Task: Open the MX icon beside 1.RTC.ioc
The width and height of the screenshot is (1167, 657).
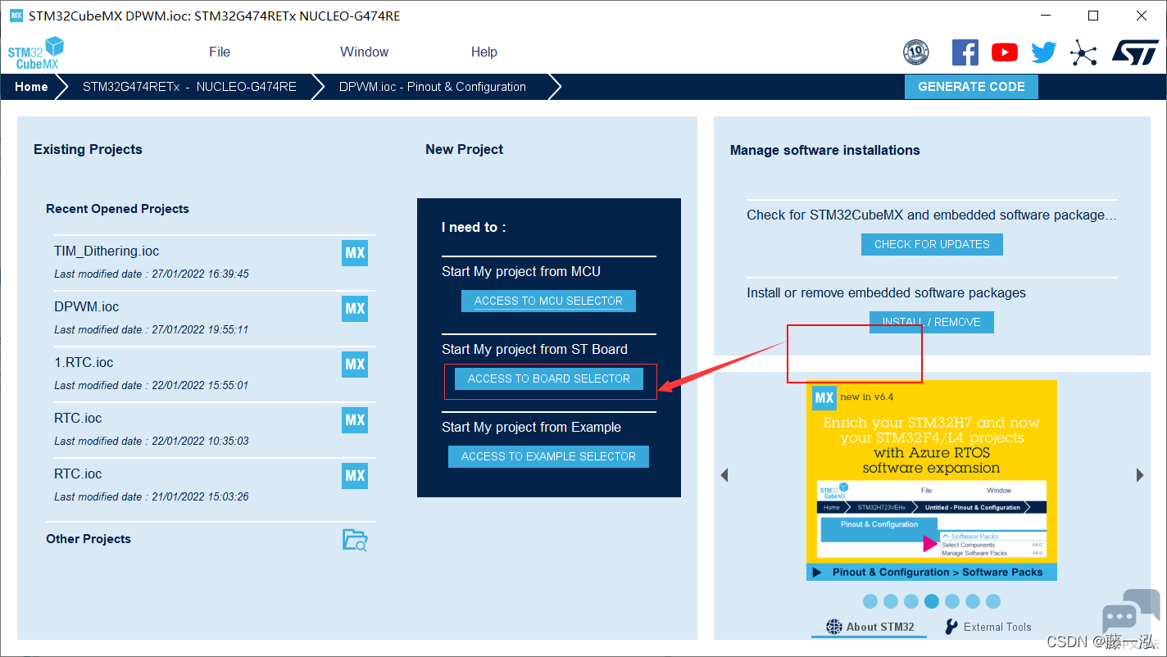Action: click(355, 364)
